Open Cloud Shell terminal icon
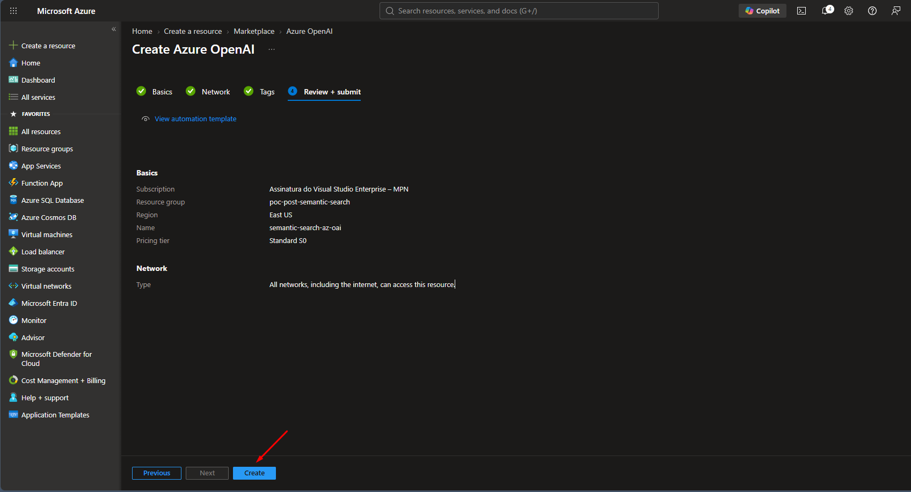 click(801, 11)
